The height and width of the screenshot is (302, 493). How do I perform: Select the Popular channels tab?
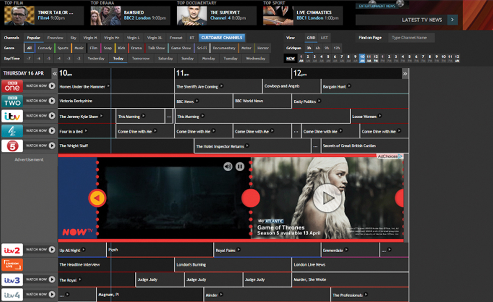(33, 38)
